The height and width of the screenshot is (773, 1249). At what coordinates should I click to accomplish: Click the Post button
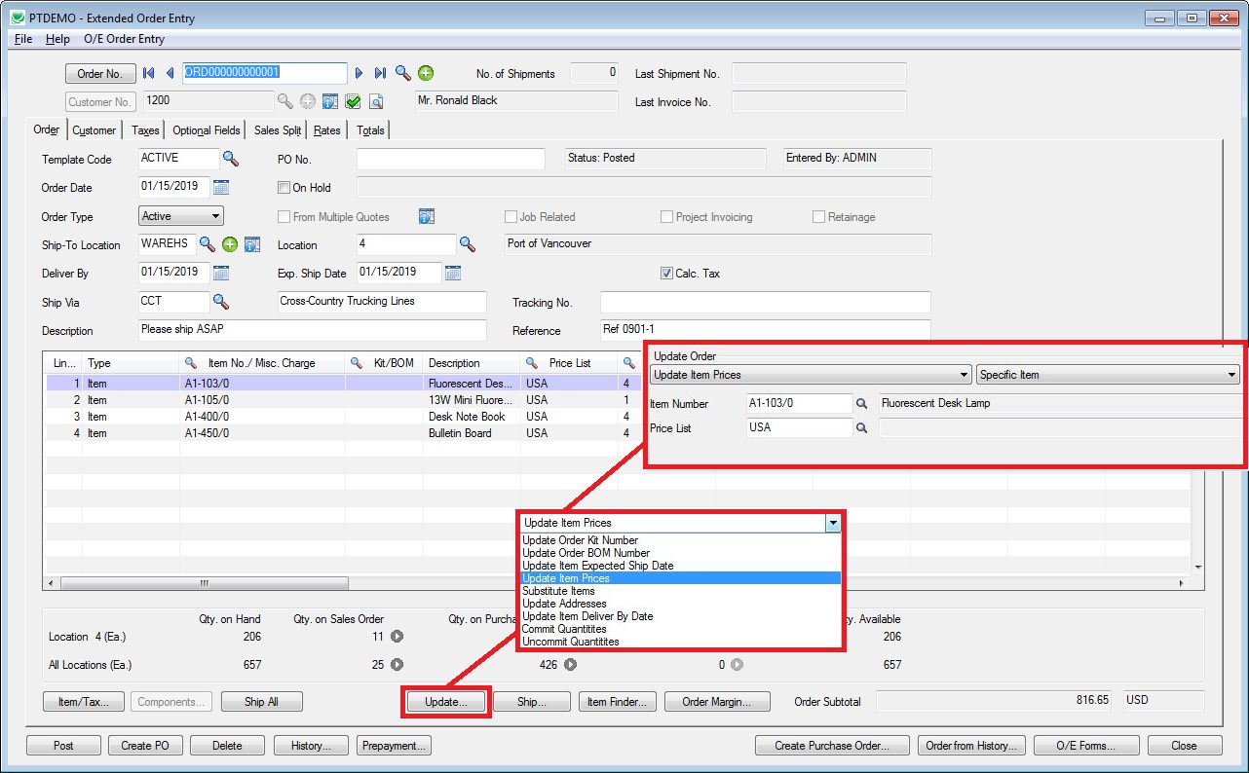[x=64, y=746]
